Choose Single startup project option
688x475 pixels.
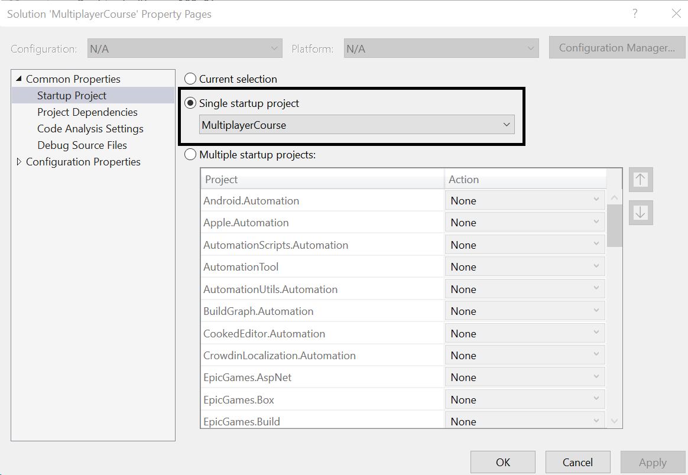[x=190, y=103]
